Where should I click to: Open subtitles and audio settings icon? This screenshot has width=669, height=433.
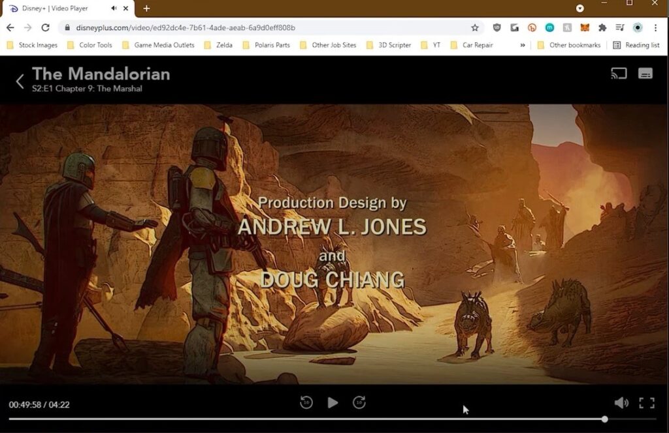click(x=645, y=73)
